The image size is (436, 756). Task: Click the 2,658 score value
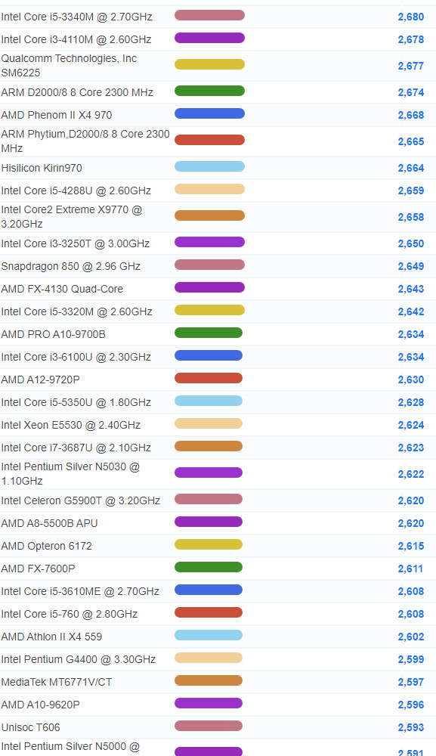411,218
